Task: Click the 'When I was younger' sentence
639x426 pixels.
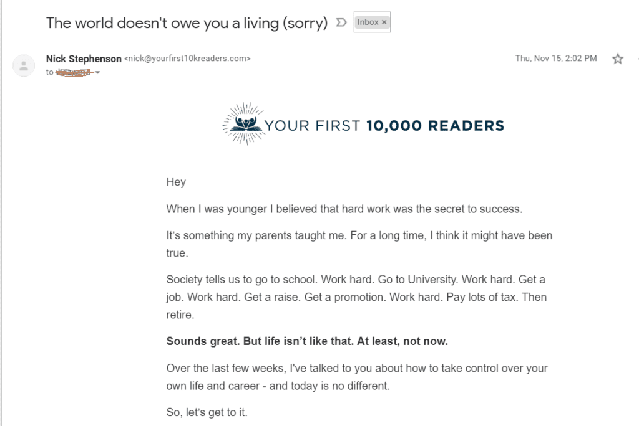Action: [344, 209]
